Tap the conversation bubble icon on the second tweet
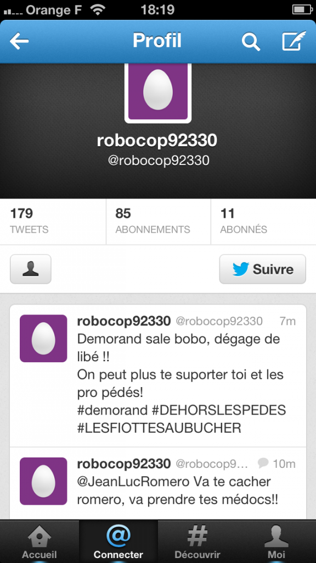This screenshot has width=316, height=563. click(263, 463)
